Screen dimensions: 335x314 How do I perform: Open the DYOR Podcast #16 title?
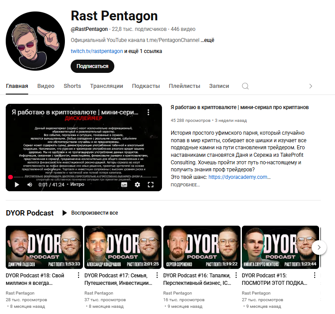click(197, 279)
